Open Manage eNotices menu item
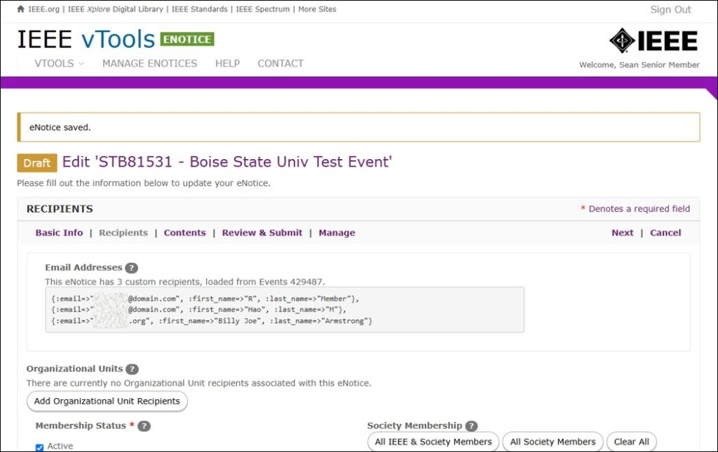The height and width of the screenshot is (452, 718). click(x=150, y=64)
